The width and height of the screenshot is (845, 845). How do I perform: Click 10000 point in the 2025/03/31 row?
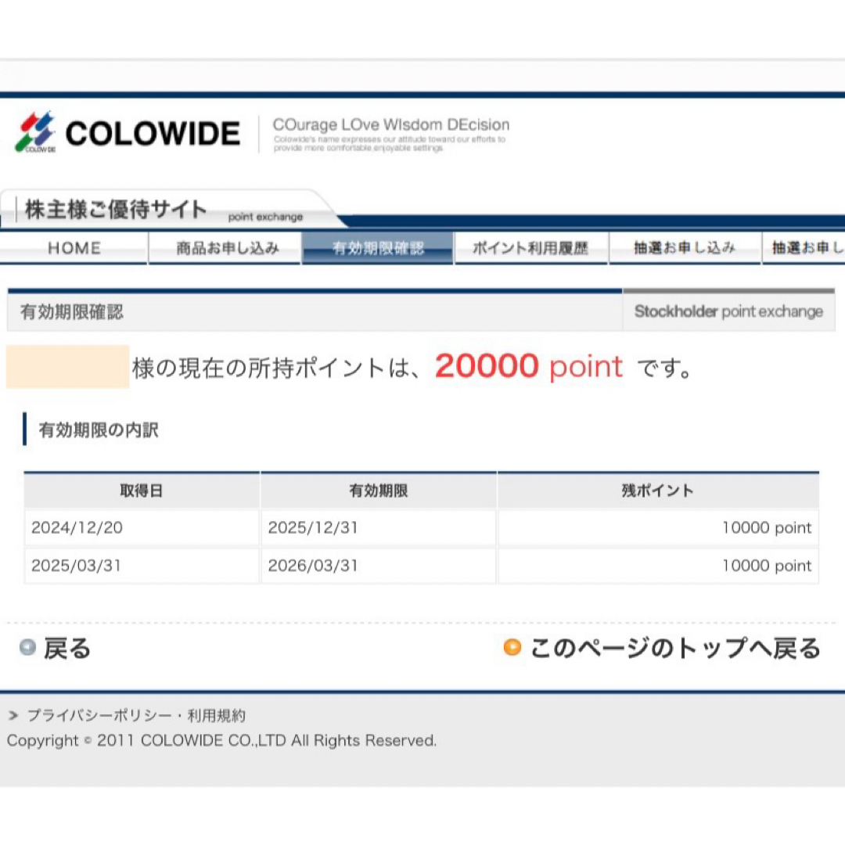click(x=767, y=566)
